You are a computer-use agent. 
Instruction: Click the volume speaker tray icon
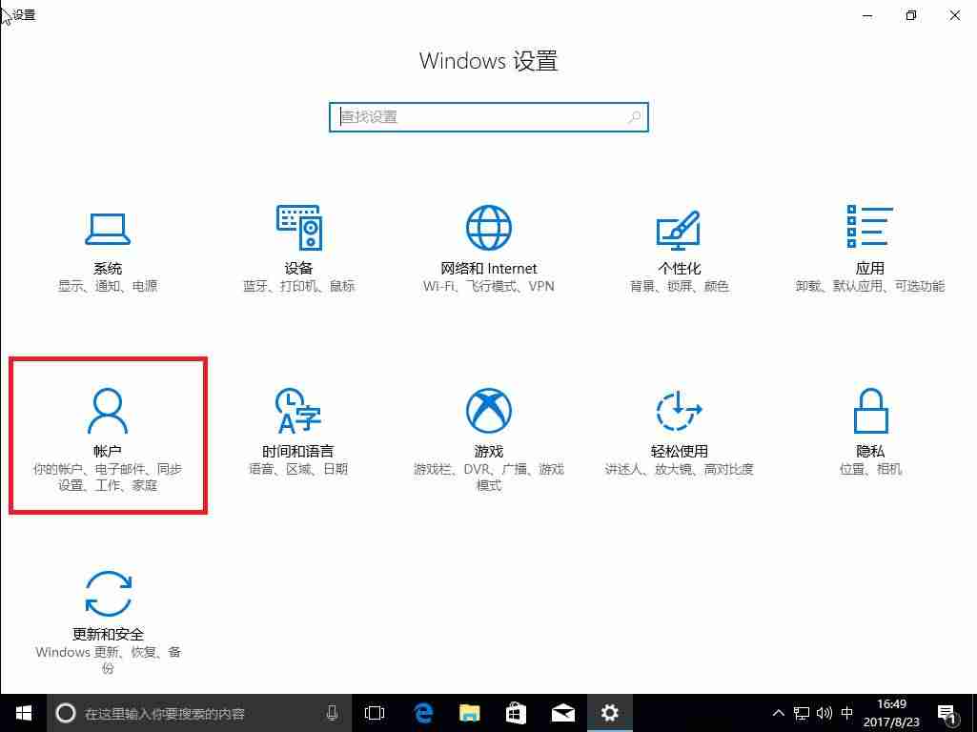[824, 713]
